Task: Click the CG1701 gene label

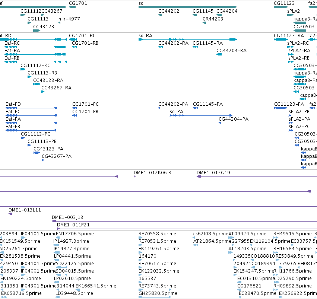Action: 78,3
